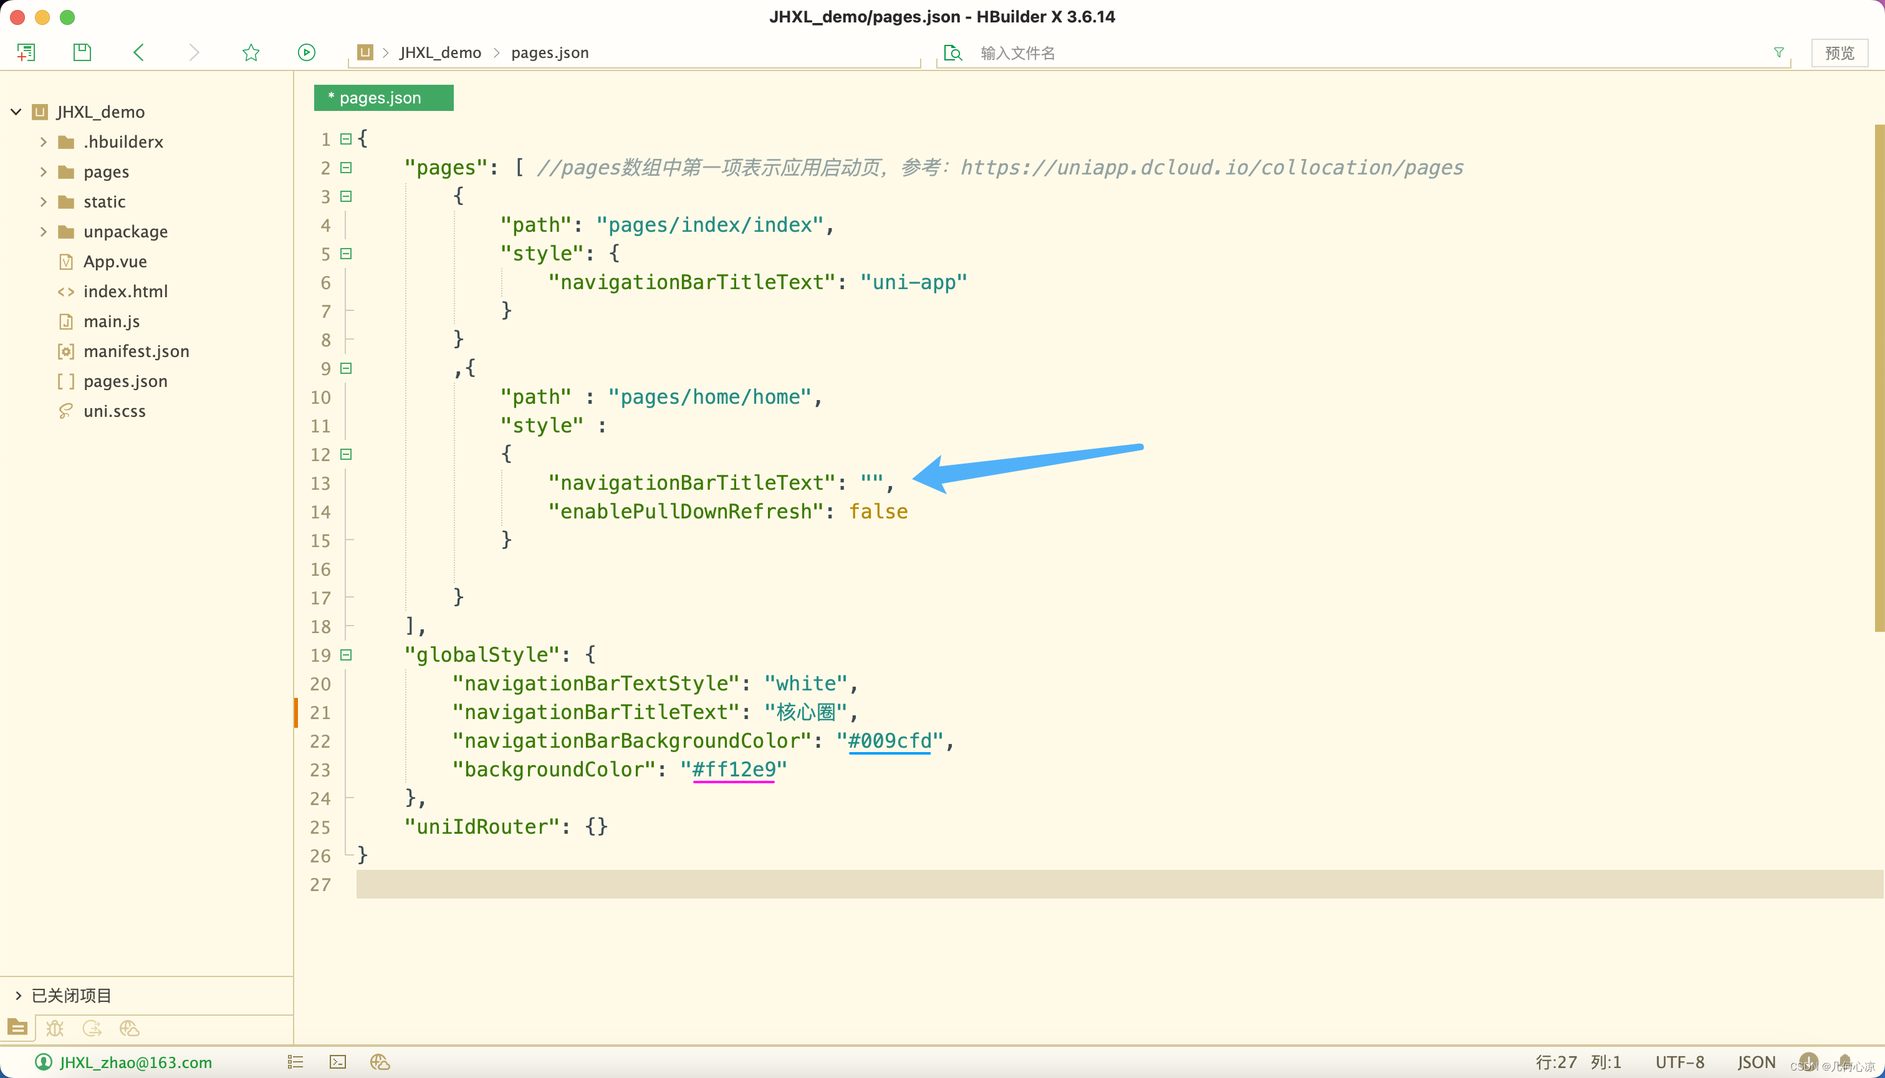Image resolution: width=1885 pixels, height=1078 pixels.
Task: Expand the pages folder
Action: (43, 172)
